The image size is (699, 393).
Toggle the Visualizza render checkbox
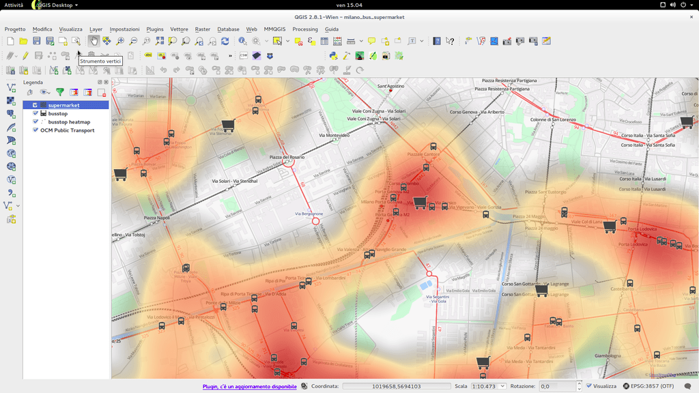pos(589,386)
